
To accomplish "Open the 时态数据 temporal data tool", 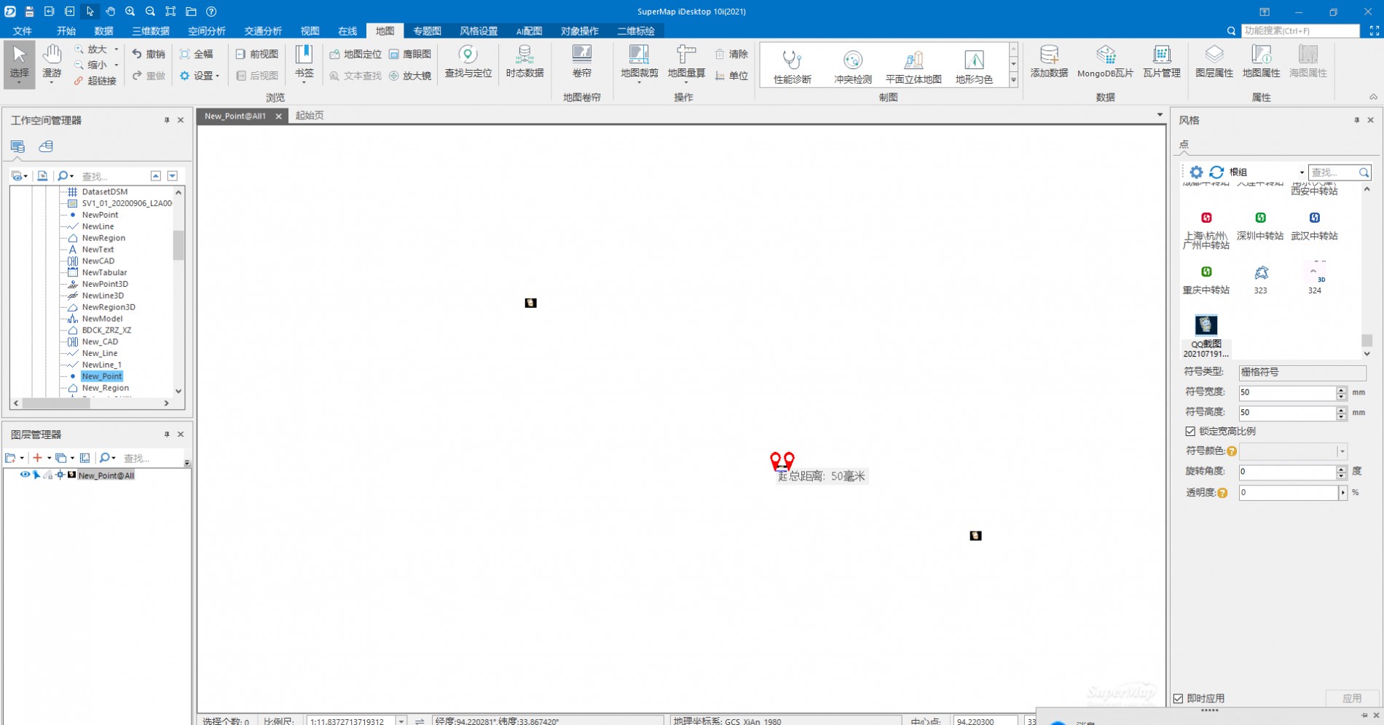I will coord(524,61).
